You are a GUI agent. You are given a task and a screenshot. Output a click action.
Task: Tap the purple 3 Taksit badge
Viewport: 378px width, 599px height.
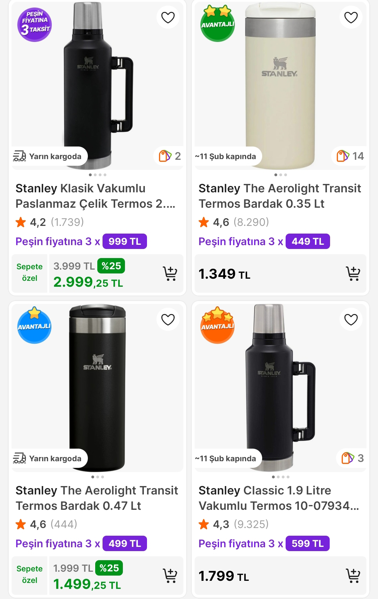34,24
